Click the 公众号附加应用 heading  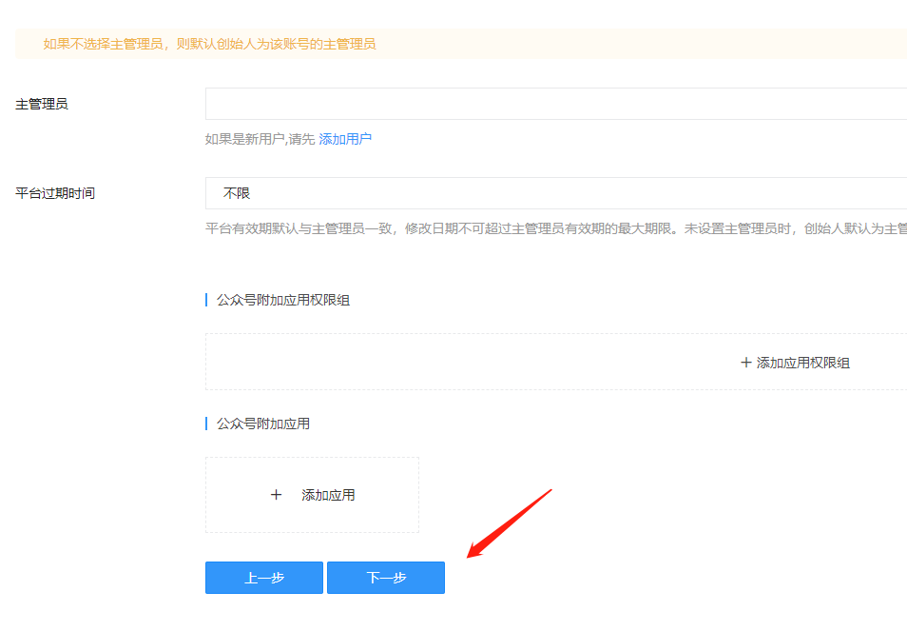click(x=263, y=424)
